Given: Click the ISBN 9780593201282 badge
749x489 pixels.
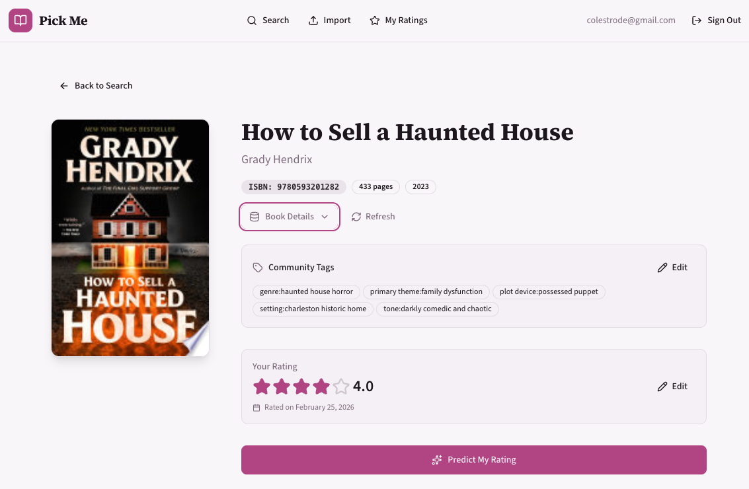Looking at the screenshot, I should 294,187.
